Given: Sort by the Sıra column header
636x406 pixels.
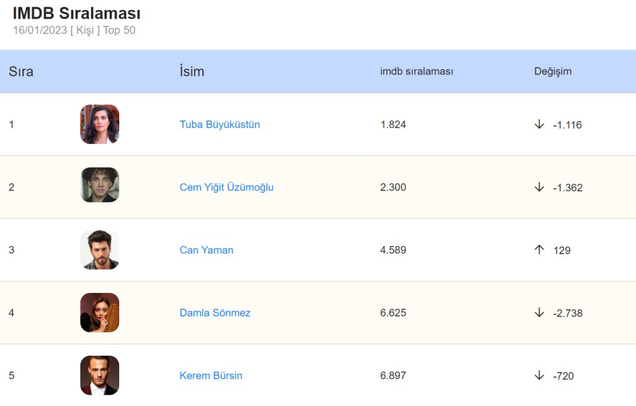Looking at the screenshot, I should click(x=21, y=71).
